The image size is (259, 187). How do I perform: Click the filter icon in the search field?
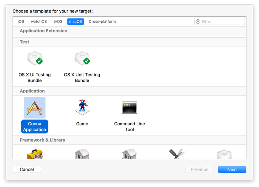198,21
